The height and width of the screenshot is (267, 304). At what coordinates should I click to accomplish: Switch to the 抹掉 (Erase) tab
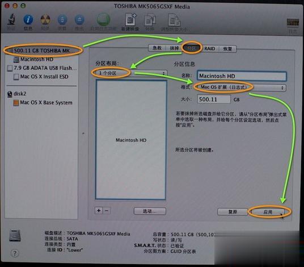click(x=174, y=48)
